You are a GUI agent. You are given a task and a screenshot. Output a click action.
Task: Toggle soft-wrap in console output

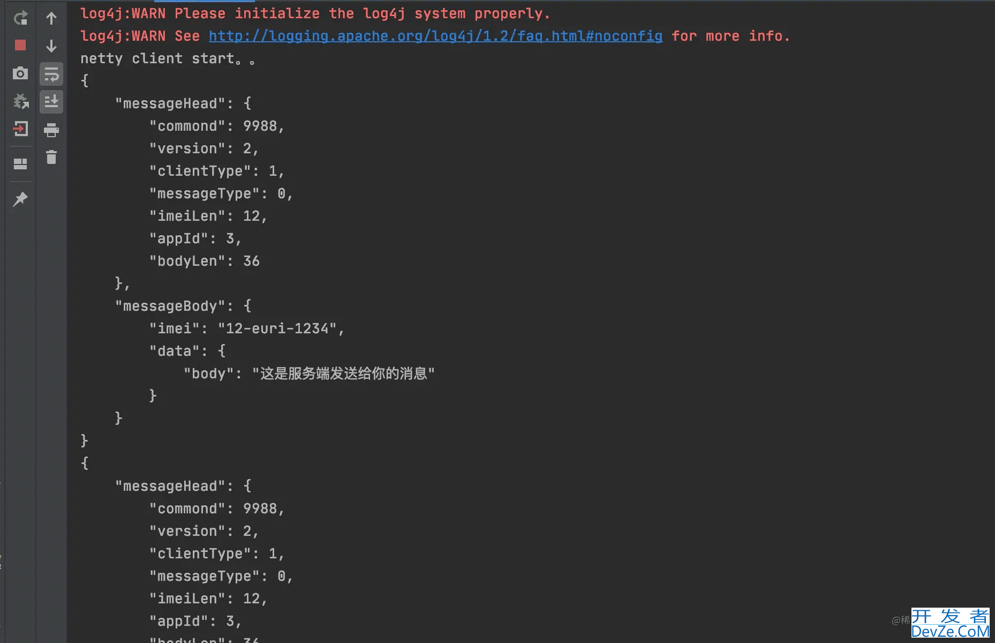coord(51,74)
